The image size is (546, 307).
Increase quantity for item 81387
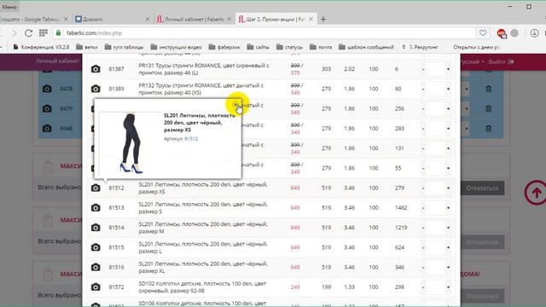[448, 69]
